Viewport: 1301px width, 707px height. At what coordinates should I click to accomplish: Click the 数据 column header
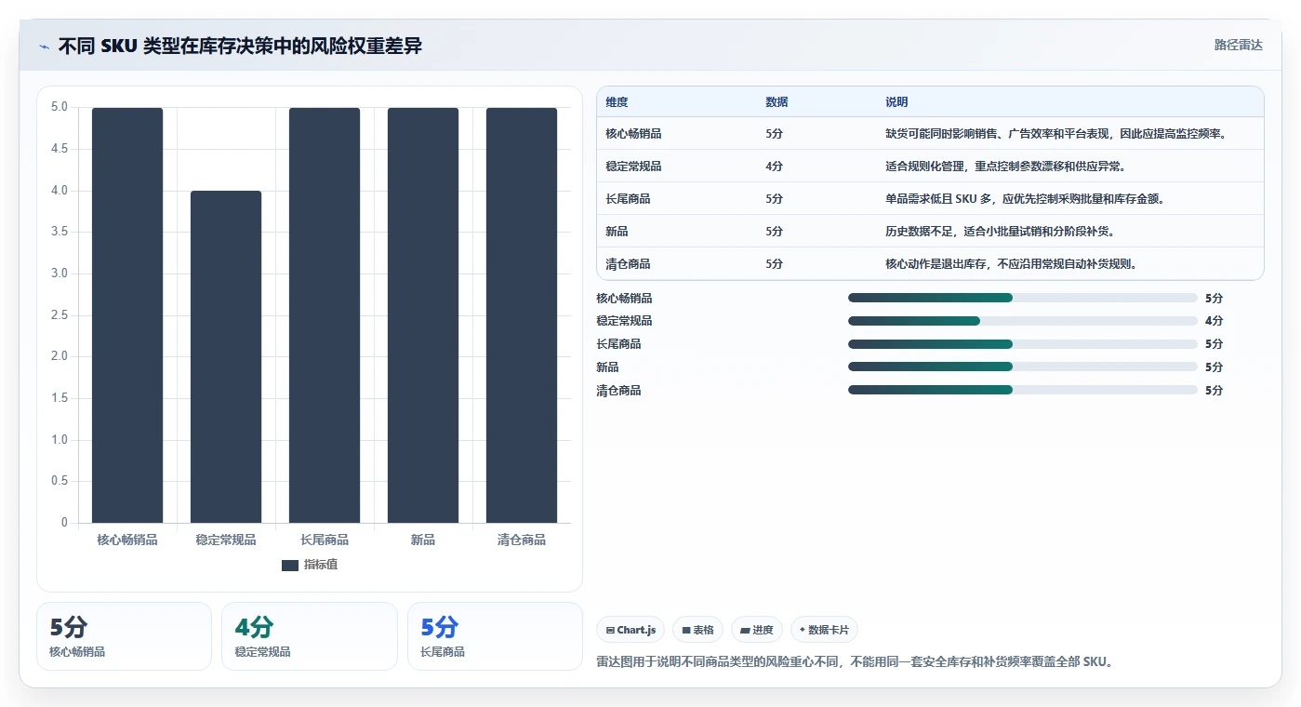[777, 102]
